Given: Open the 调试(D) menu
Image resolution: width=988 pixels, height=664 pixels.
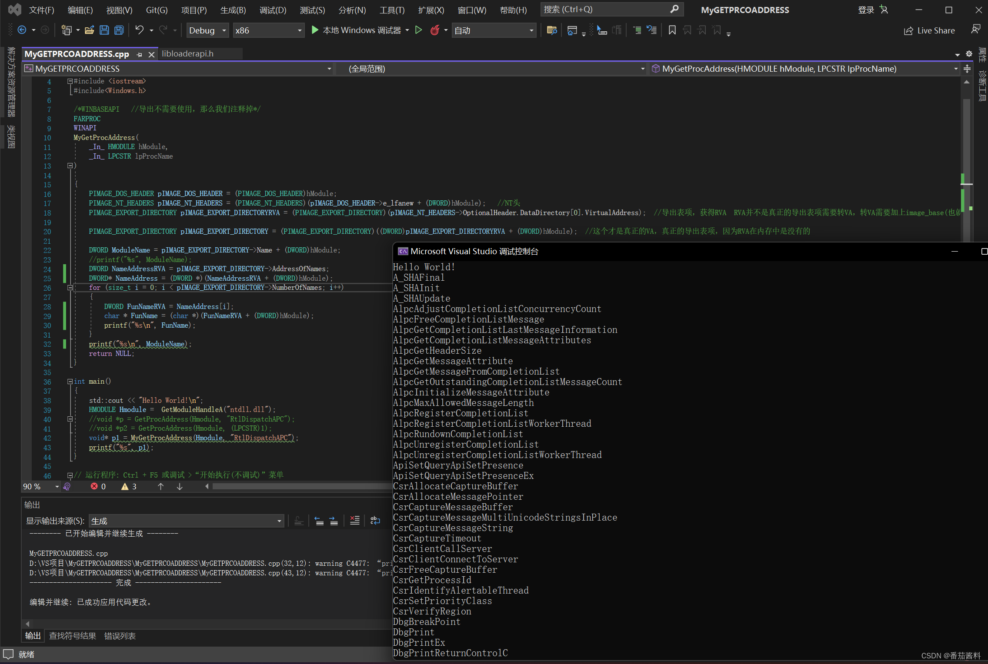Looking at the screenshot, I should [x=273, y=10].
